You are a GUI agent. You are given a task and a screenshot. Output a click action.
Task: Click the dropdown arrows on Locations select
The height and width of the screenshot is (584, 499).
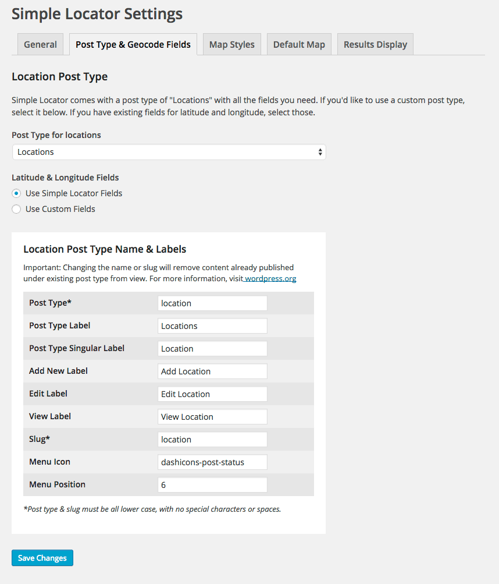tap(320, 152)
